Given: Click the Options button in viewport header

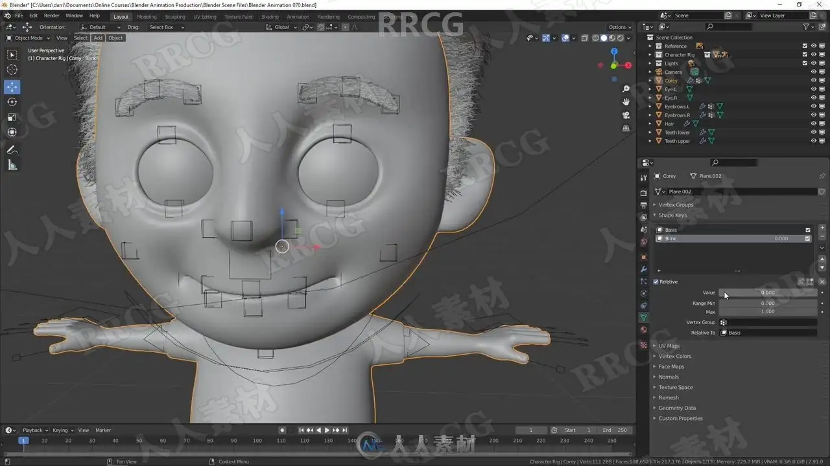Looking at the screenshot, I should pos(619,27).
